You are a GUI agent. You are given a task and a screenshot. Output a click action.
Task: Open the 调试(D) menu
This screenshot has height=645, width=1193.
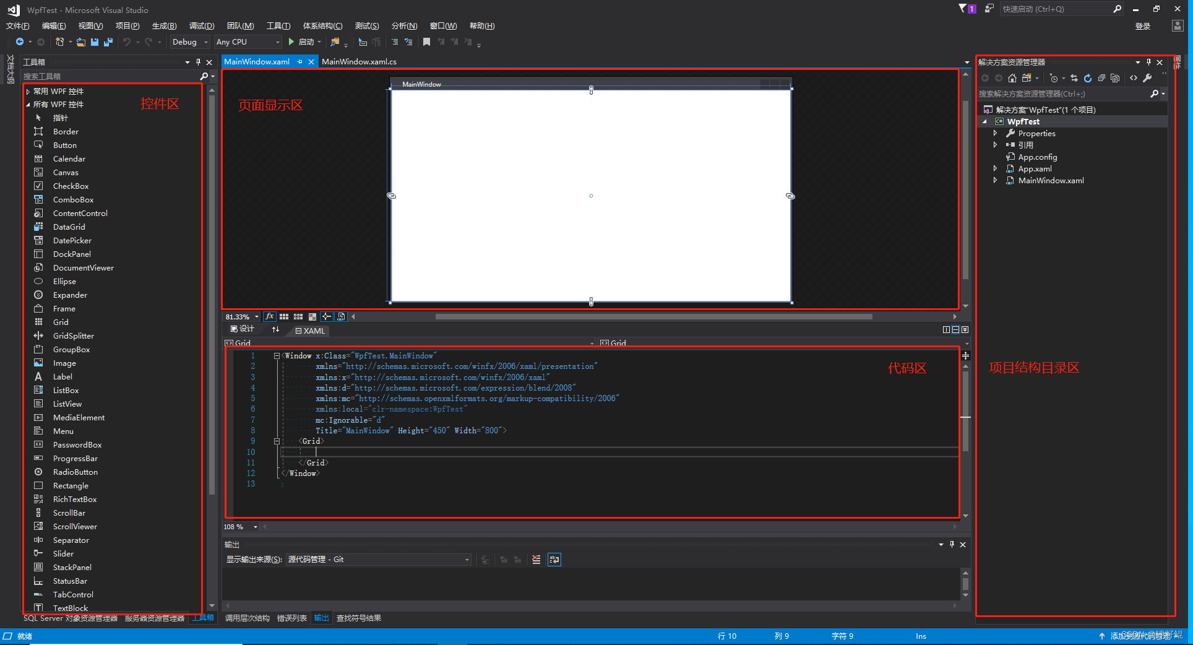pos(202,25)
